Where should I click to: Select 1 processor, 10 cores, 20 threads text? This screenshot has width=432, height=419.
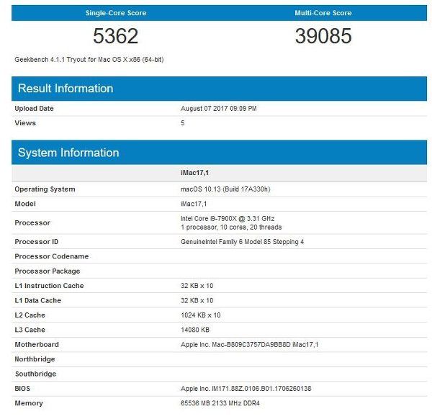pos(231,227)
